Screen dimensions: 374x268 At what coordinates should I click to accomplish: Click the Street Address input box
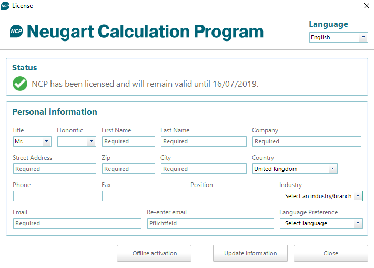54,169
